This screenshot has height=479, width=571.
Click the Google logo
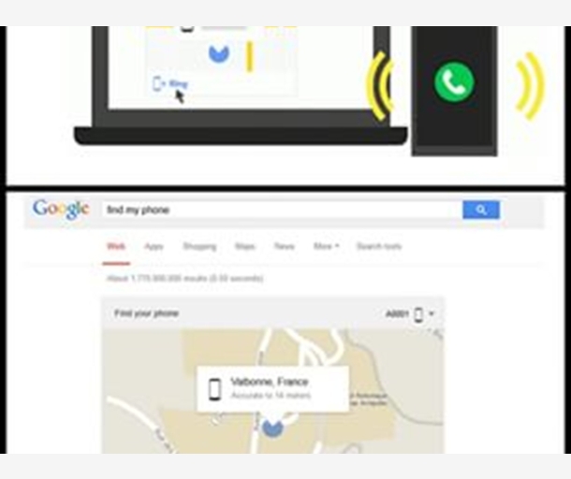point(61,209)
